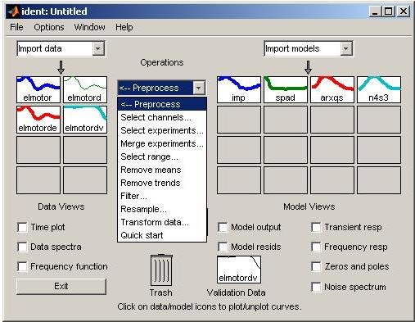Pick Merge experiments... in dropdown
415x322 pixels.
162,143
